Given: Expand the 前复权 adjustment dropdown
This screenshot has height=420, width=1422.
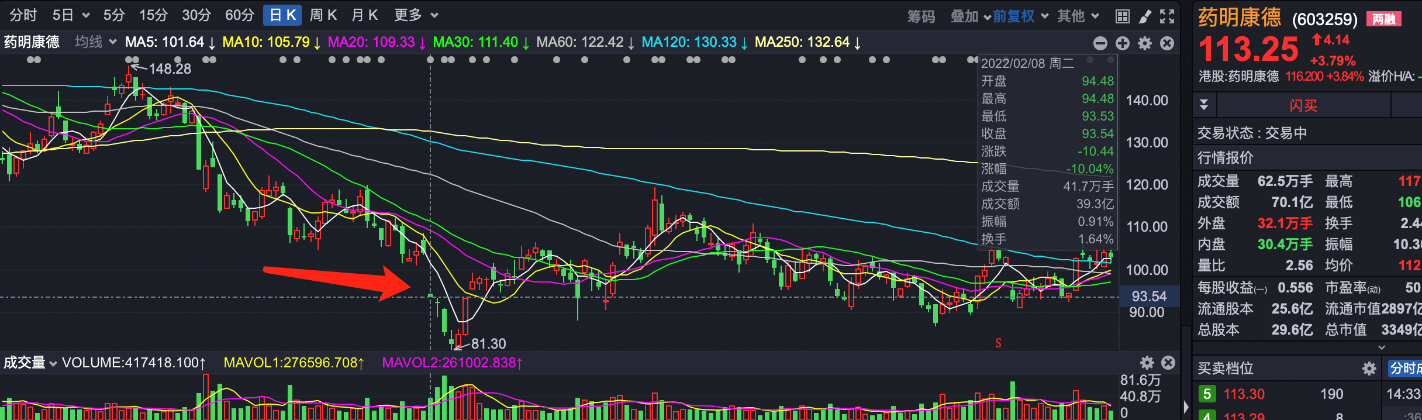Looking at the screenshot, I should click(1020, 16).
